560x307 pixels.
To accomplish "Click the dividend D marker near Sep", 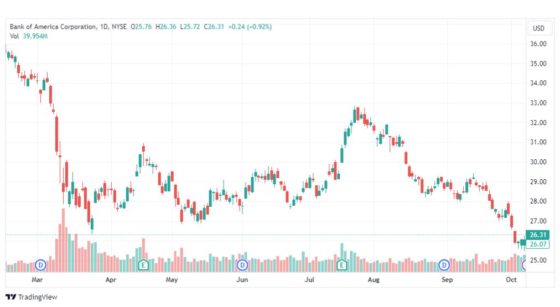I will [444, 265].
